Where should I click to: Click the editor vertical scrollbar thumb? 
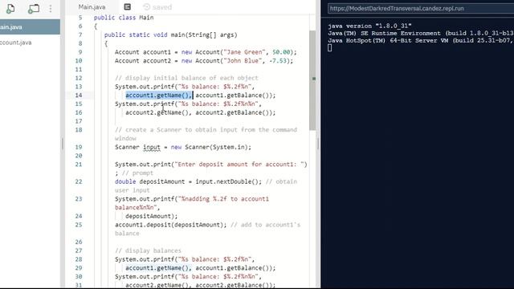312,80
